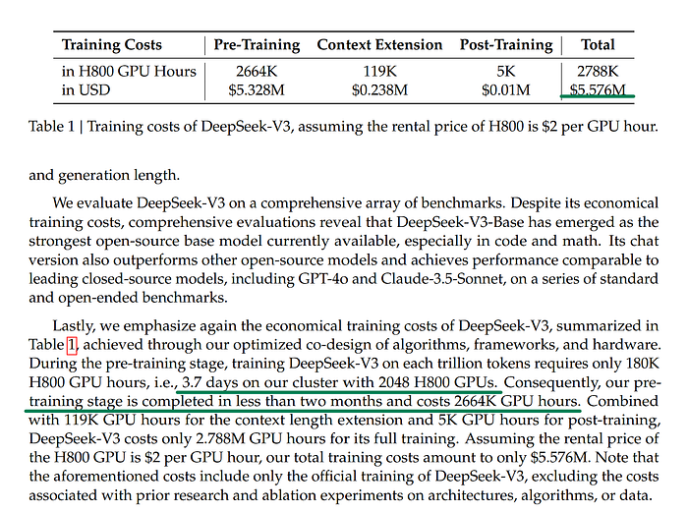Select the '2788K' Total GPU hours cell

tap(598, 71)
